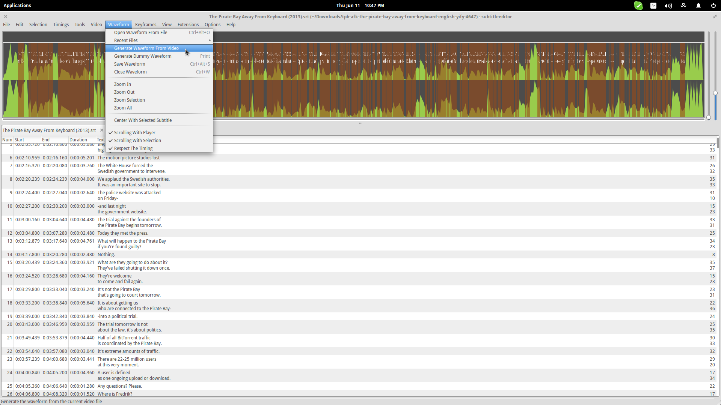
Task: Click start time 0:03:00.160
Action: [27, 219]
